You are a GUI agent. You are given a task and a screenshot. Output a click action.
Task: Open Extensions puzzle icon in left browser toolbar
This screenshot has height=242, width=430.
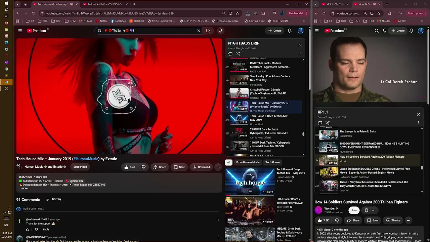[x=263, y=13]
